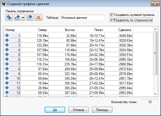Click the table scrollbar up arrow
The width and height of the screenshot is (161, 116).
pyautogui.click(x=155, y=29)
